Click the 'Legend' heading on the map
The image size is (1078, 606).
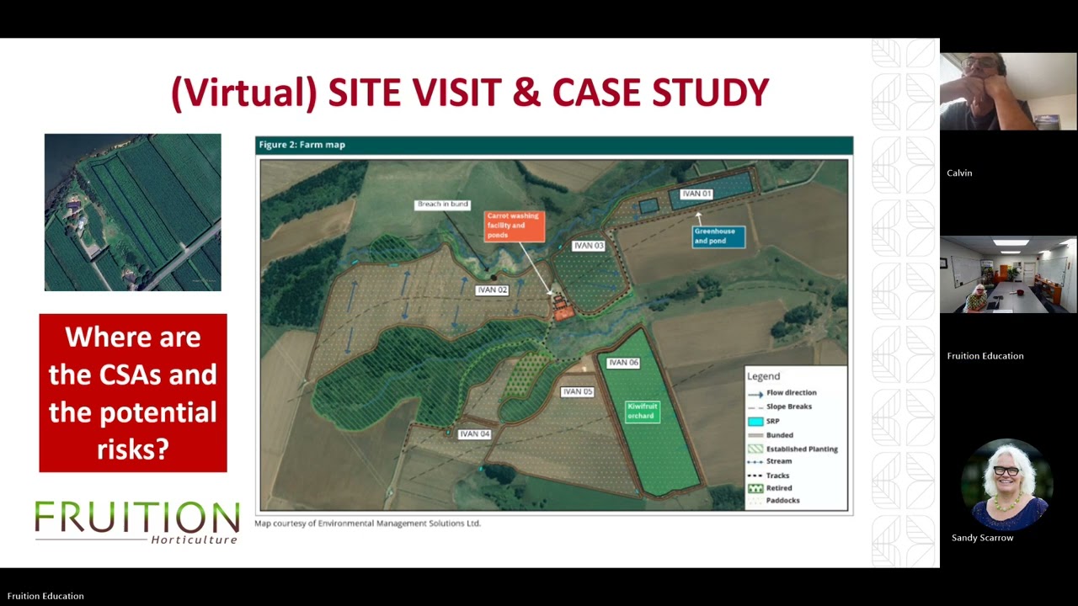[x=764, y=376]
